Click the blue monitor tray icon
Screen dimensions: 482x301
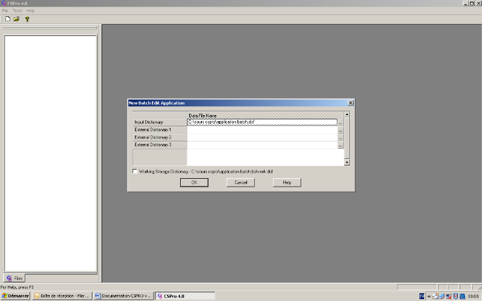(x=462, y=296)
